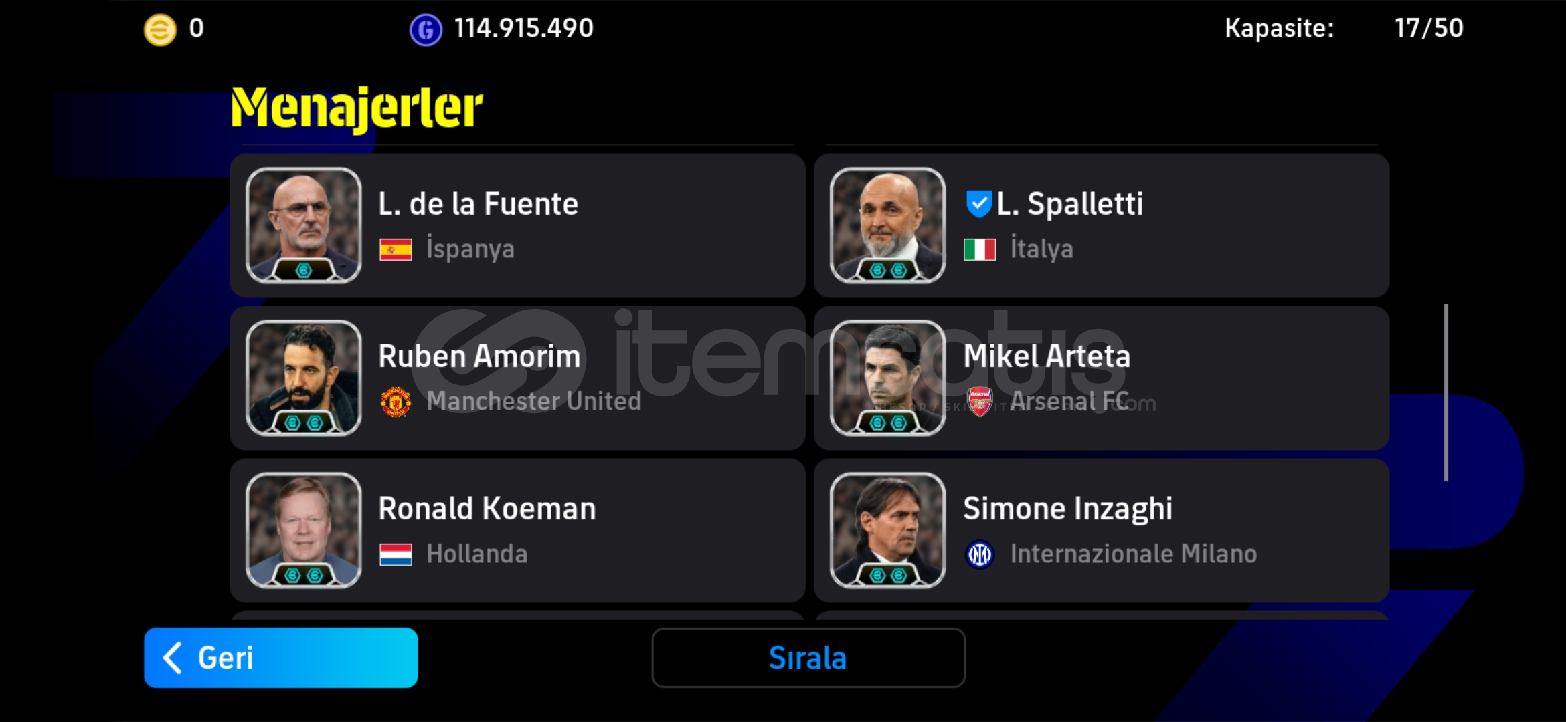Tap the Internazionale Milano crest icon
This screenshot has width=1566, height=722.
click(x=980, y=554)
